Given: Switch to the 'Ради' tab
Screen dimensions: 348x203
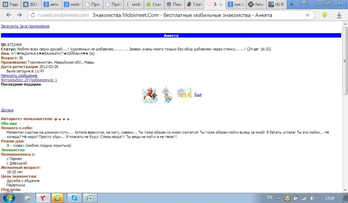Looking at the screenshot, I should click(10, 4).
